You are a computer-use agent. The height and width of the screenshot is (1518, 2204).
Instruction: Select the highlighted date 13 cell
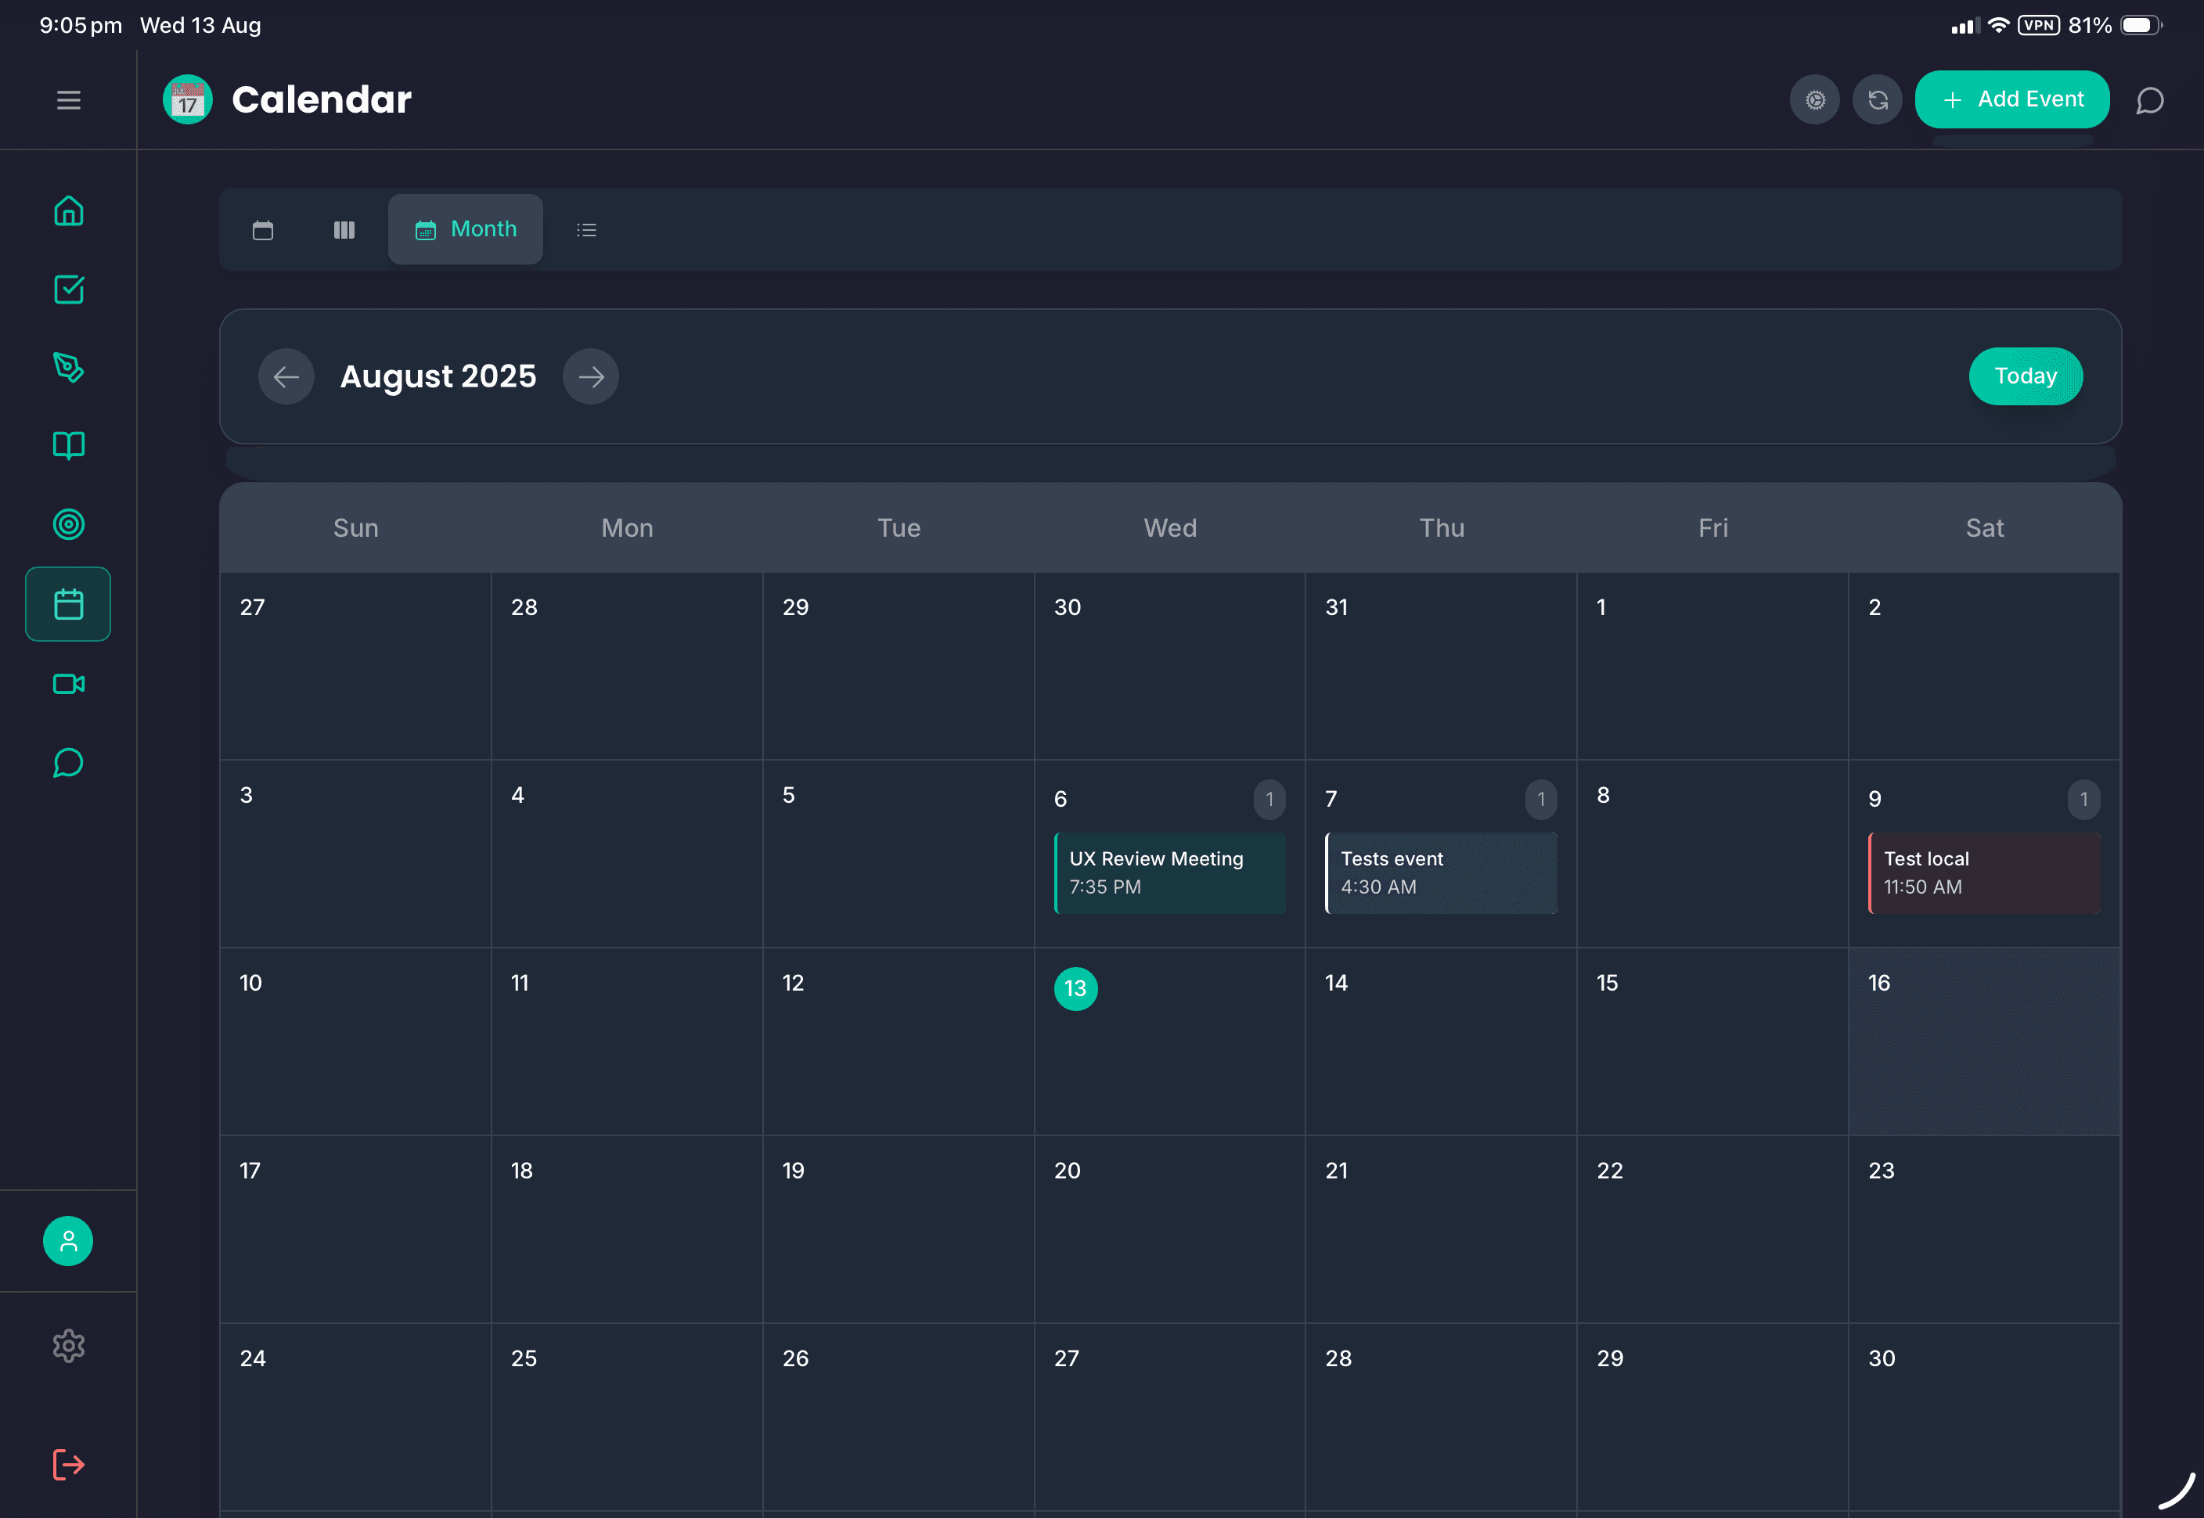[1076, 988]
